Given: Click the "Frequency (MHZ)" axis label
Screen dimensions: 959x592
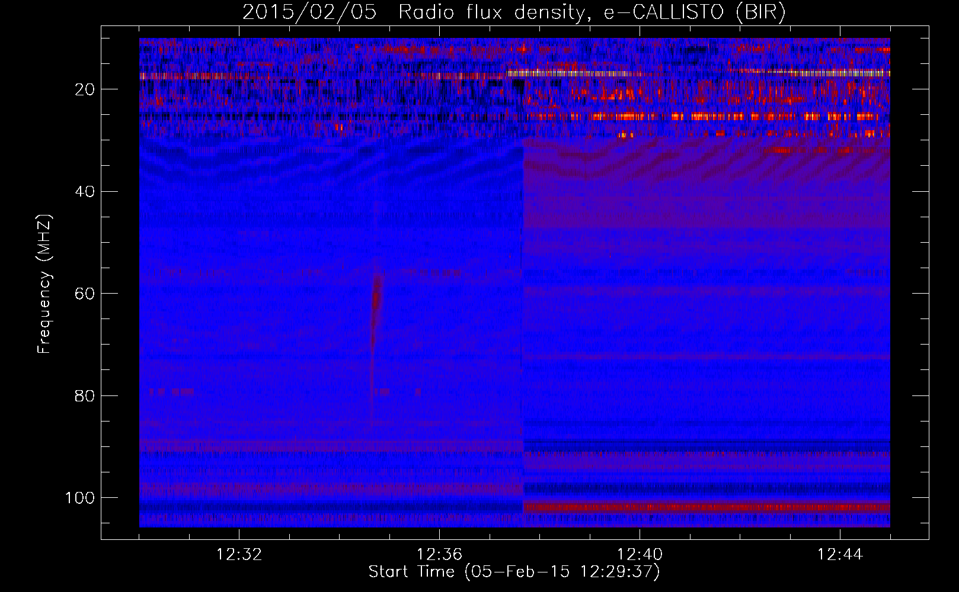Looking at the screenshot, I should pyautogui.click(x=44, y=284).
